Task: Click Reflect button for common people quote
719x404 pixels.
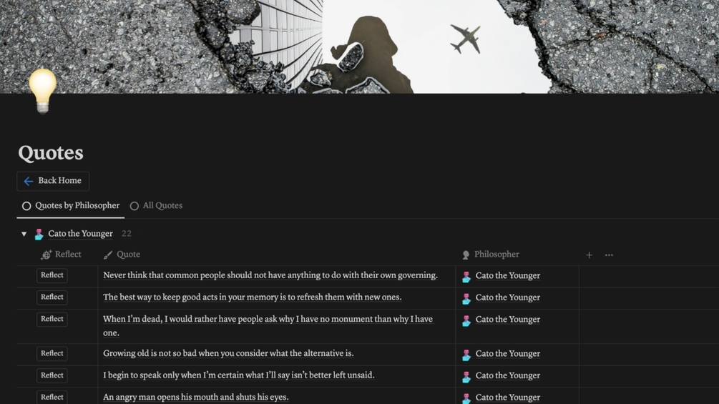Action: coord(52,275)
